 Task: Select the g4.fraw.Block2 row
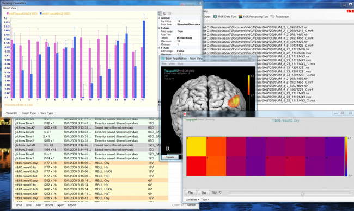pos(87,127)
